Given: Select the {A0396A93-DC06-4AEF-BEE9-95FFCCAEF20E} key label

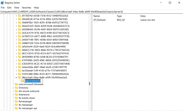Looking at the screenshot, I should pyautogui.click(x=45, y=29).
